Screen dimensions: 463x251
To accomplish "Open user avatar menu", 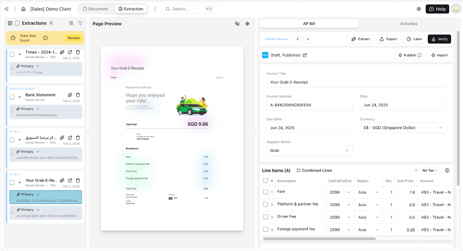I will (456, 9).
